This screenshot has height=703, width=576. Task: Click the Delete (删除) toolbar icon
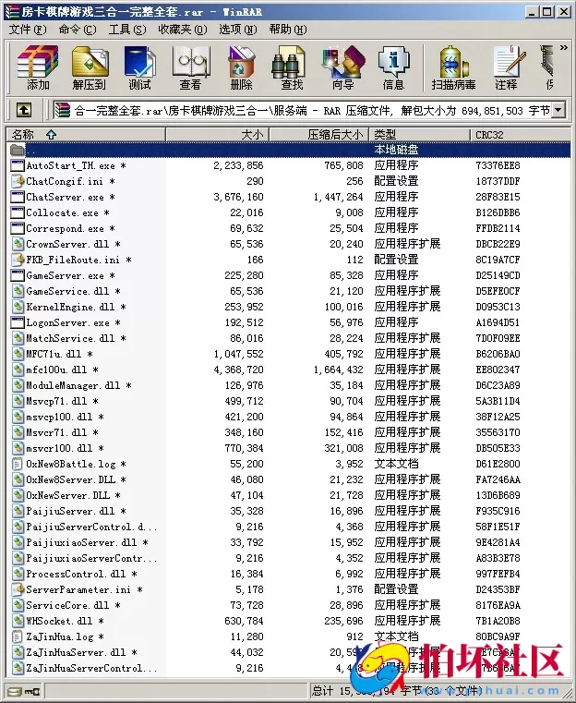[x=242, y=67]
